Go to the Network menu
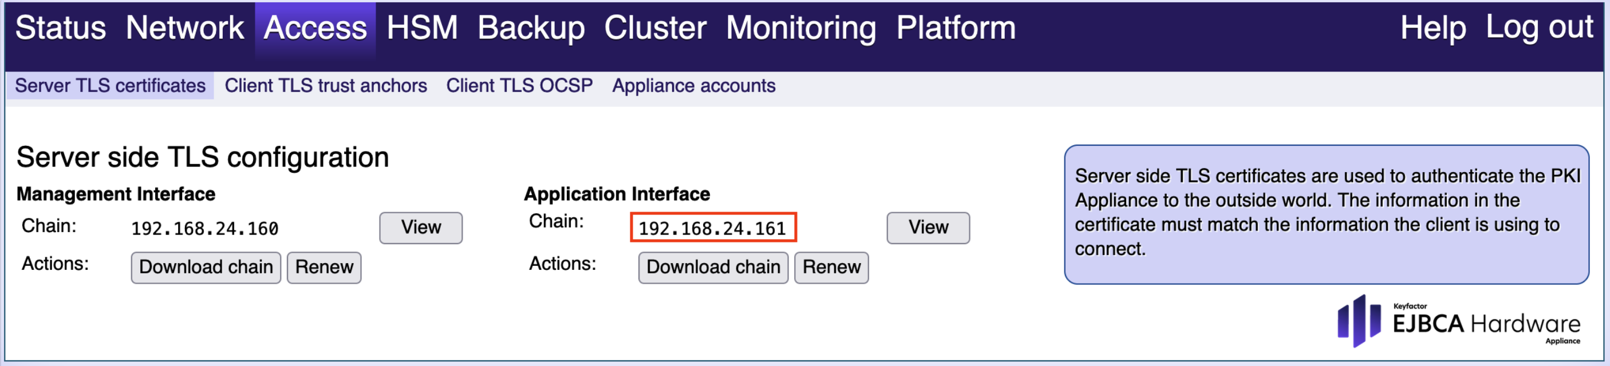1610x366 pixels. coord(184,28)
